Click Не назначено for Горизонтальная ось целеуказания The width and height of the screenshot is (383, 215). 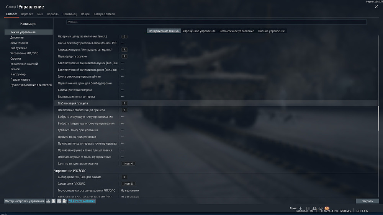pyautogui.click(x=130, y=191)
